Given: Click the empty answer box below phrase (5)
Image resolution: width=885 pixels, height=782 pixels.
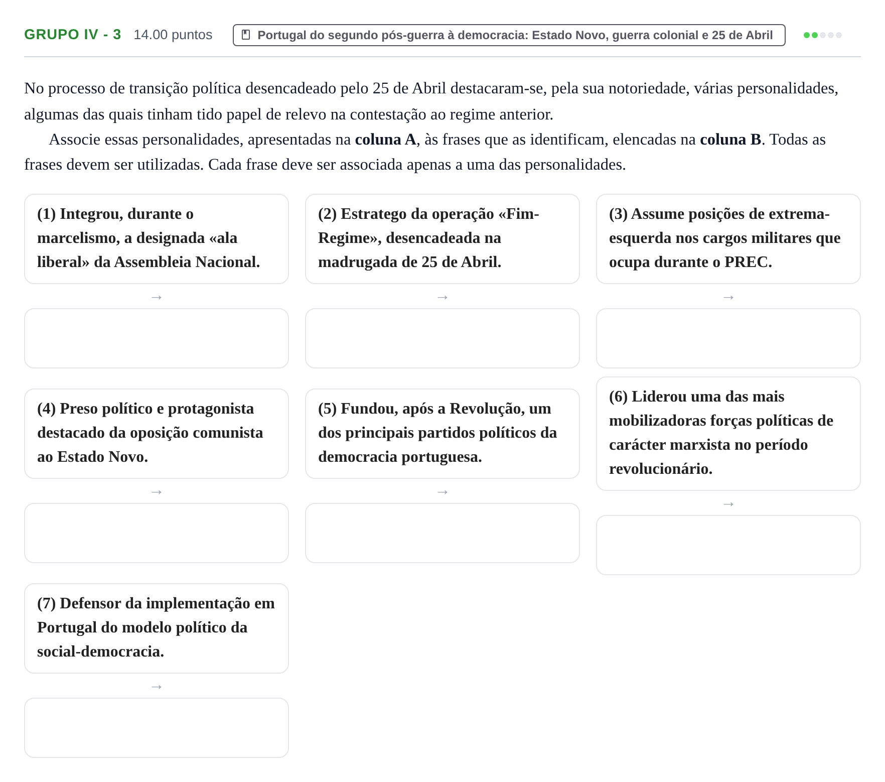Looking at the screenshot, I should pyautogui.click(x=442, y=533).
